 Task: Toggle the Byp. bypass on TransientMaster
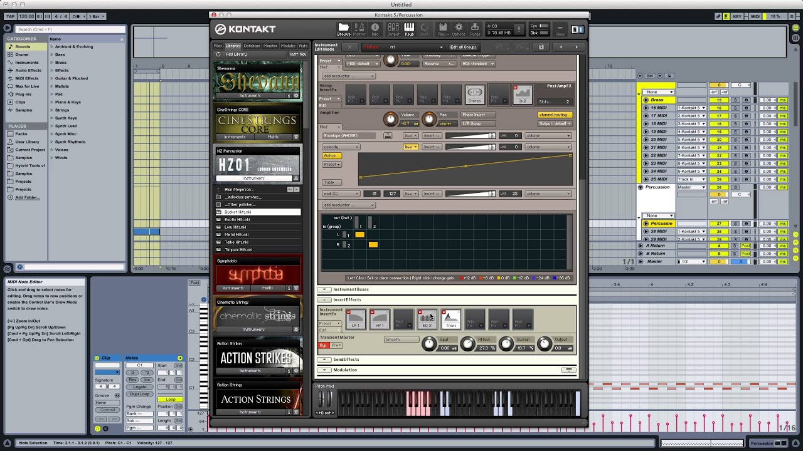coord(324,345)
